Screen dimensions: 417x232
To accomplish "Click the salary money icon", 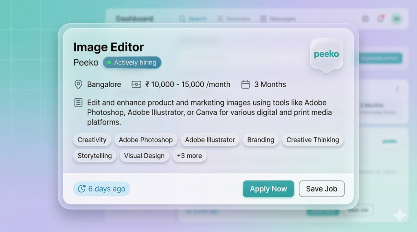I will 136,84.
